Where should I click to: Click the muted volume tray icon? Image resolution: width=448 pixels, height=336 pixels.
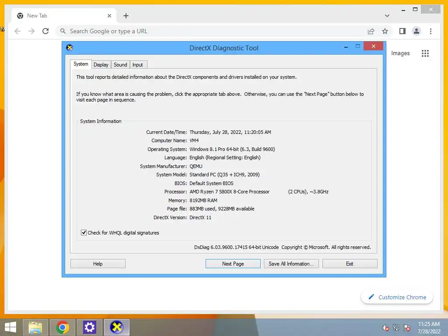(386, 327)
